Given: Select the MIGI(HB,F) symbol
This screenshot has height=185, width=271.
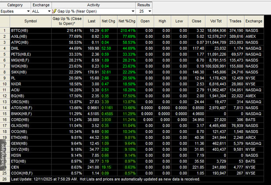Looking at the screenshot, I should coord(20,60).
